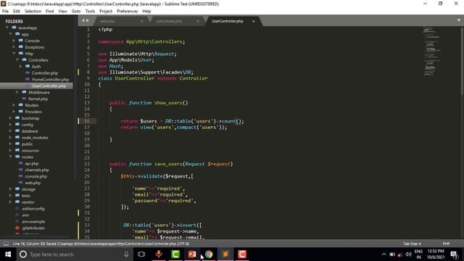Change indentation via Tab Size: 4
Image resolution: width=464 pixels, height=261 pixels.
(x=412, y=244)
